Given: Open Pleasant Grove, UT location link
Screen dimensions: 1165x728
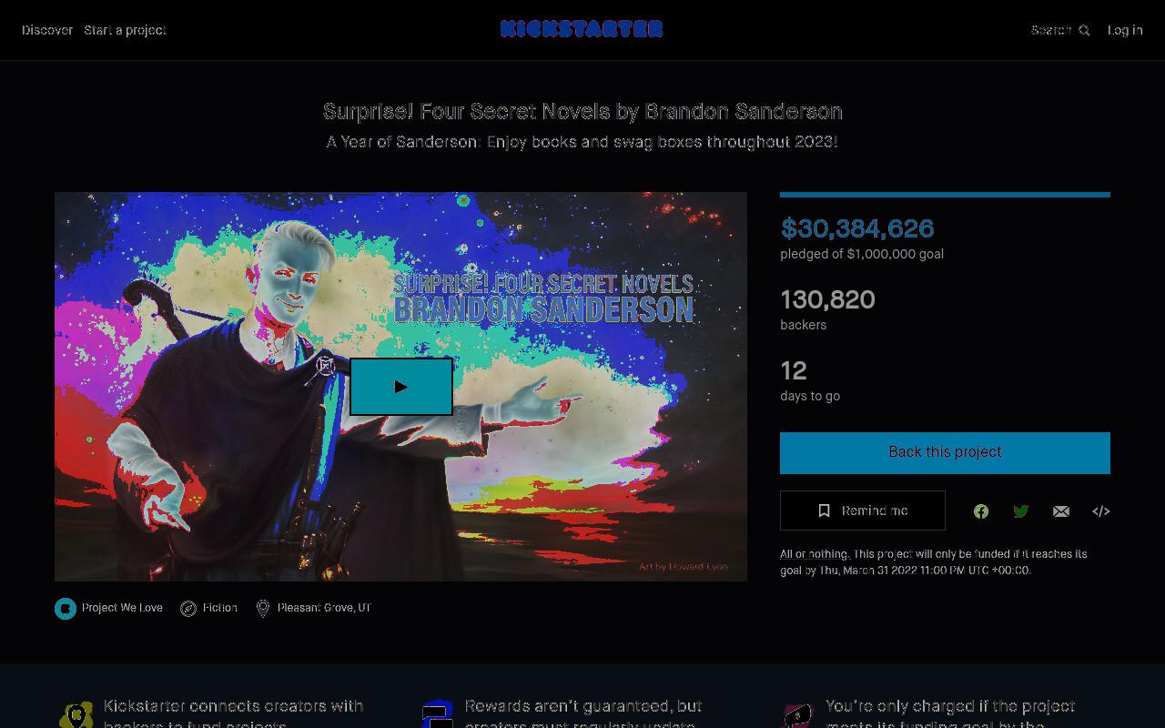Looking at the screenshot, I should 325,608.
